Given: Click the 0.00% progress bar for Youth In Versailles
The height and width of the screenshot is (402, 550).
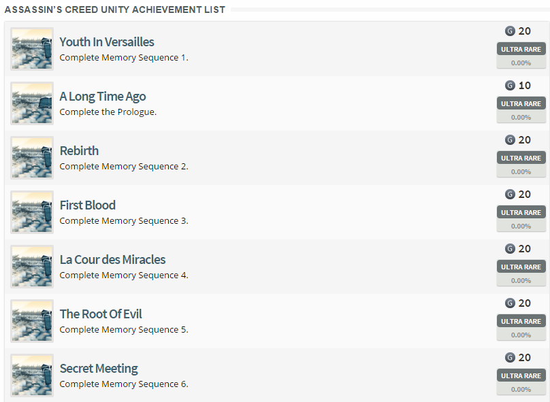Looking at the screenshot, I should (521, 62).
